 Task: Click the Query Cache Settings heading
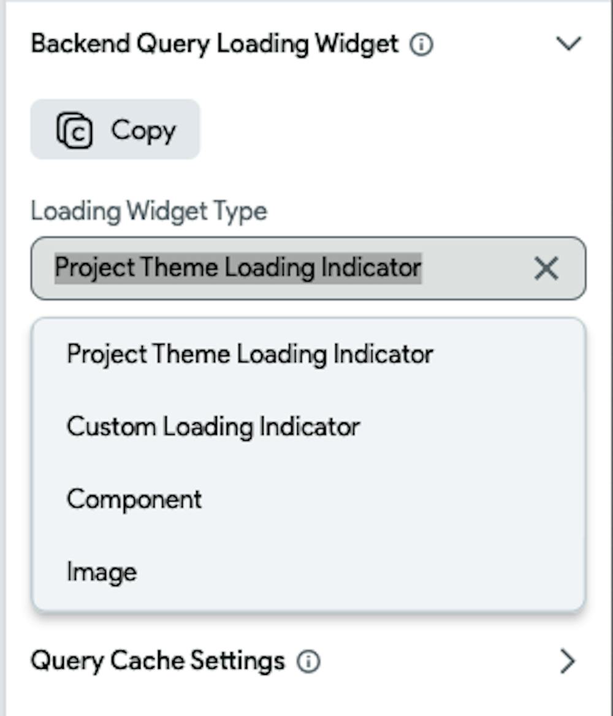[x=158, y=661]
